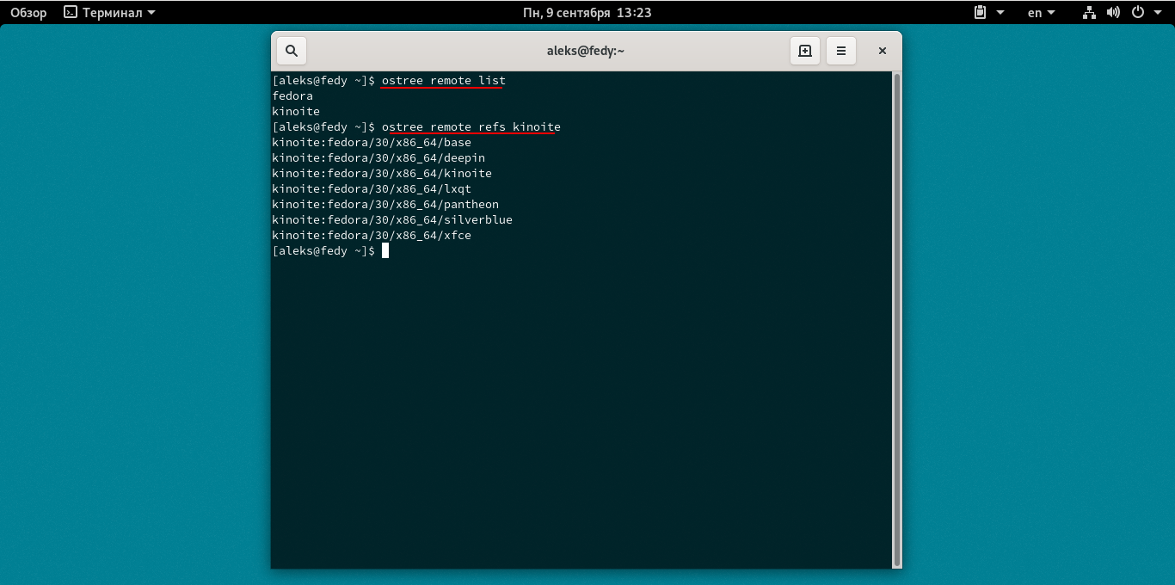The image size is (1175, 585).
Task: Open a new terminal tab
Action: click(x=805, y=51)
